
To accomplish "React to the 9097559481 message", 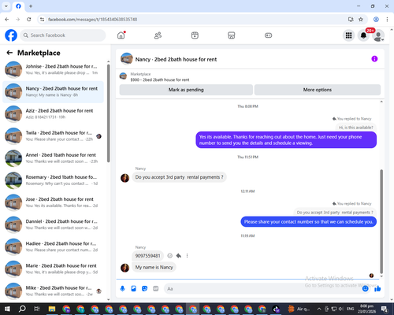I will [x=170, y=256].
